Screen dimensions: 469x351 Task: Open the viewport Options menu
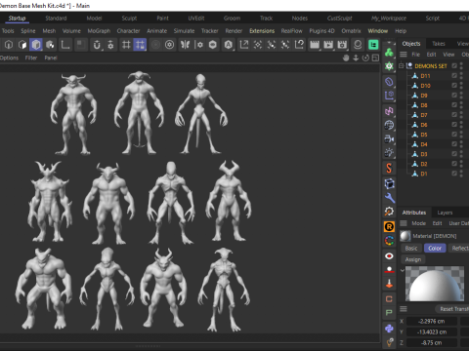tap(9, 58)
